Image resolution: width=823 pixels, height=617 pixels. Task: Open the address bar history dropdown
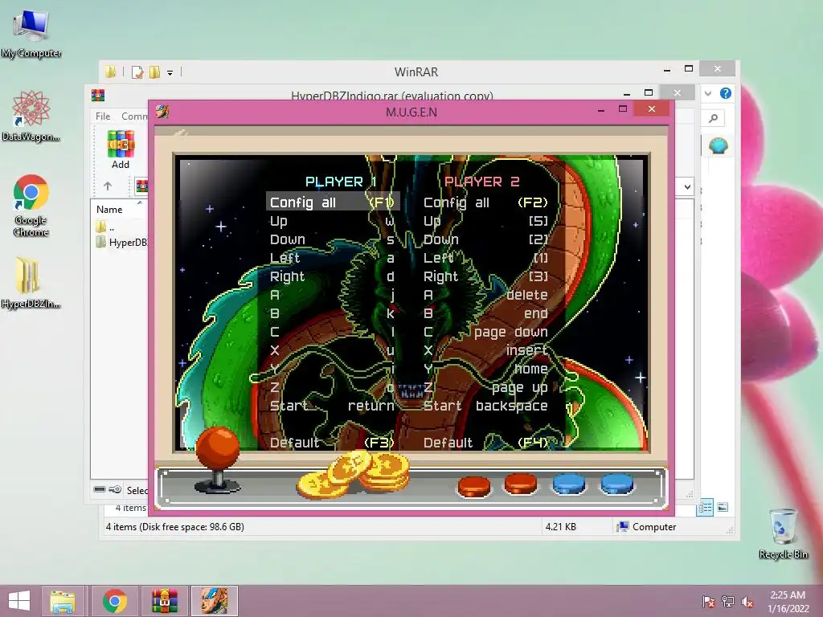tap(687, 186)
